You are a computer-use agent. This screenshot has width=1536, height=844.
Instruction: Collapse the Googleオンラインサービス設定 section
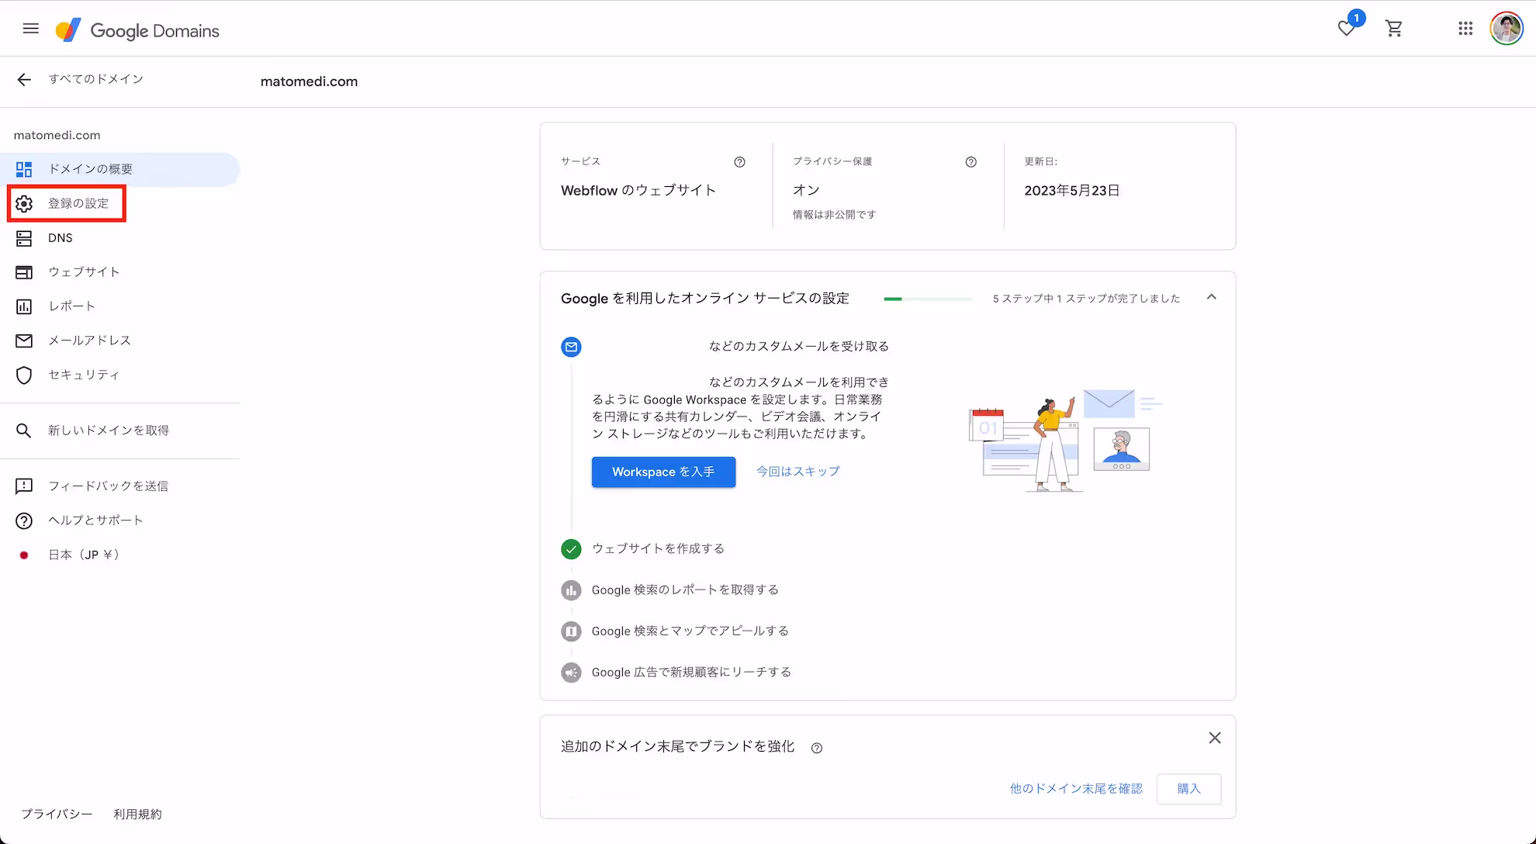tap(1212, 297)
